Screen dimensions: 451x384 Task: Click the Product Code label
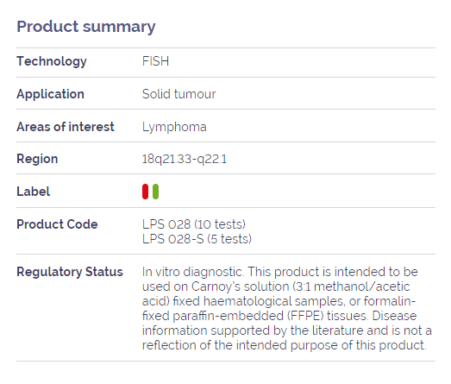click(57, 224)
